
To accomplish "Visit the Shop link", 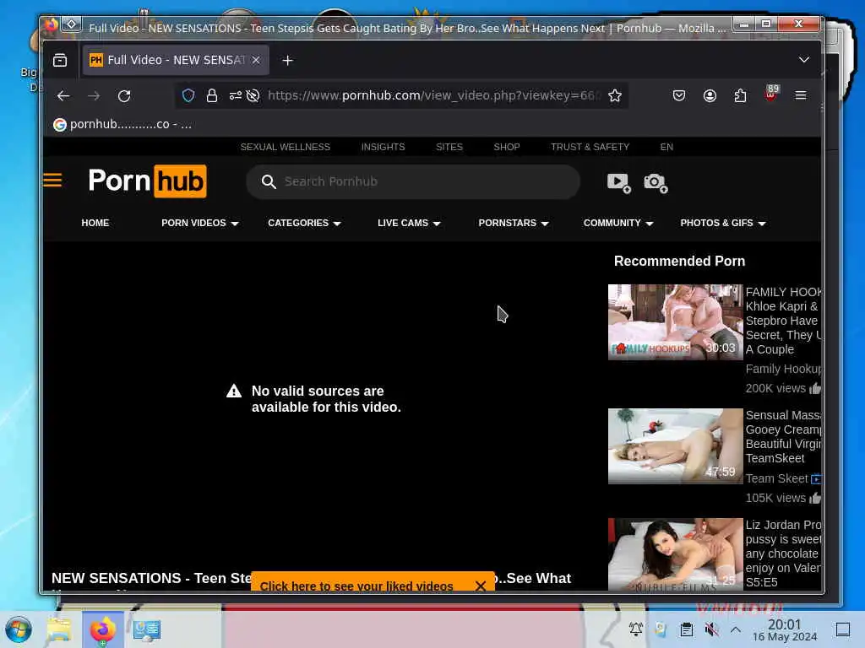I will point(507,147).
